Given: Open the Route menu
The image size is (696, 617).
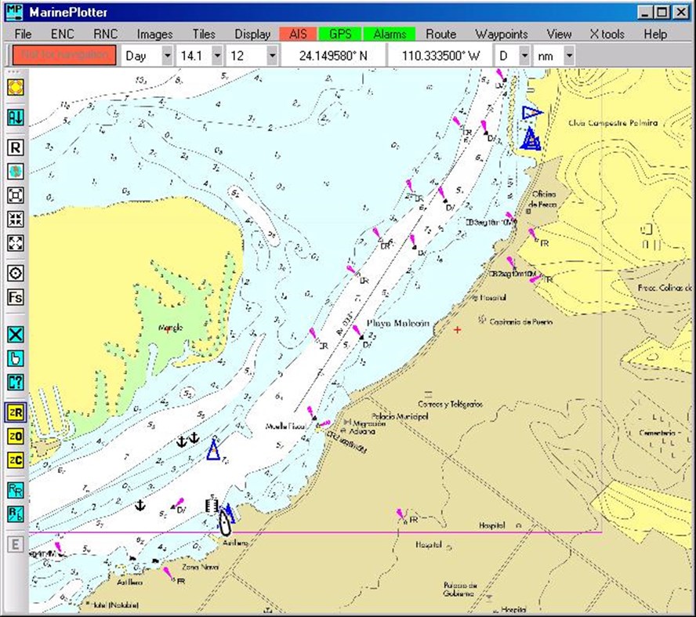Looking at the screenshot, I should pos(440,34).
